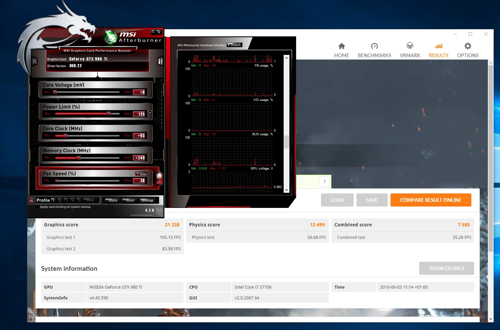Screen dimensions: 500x330
Task: Click the question mark help button
Action: pos(324,182)
